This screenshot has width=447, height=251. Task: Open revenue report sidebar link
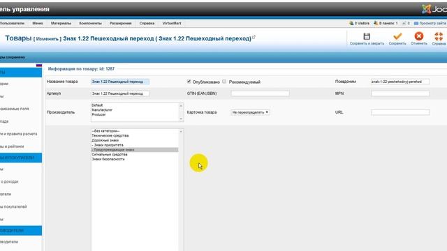coord(9,181)
